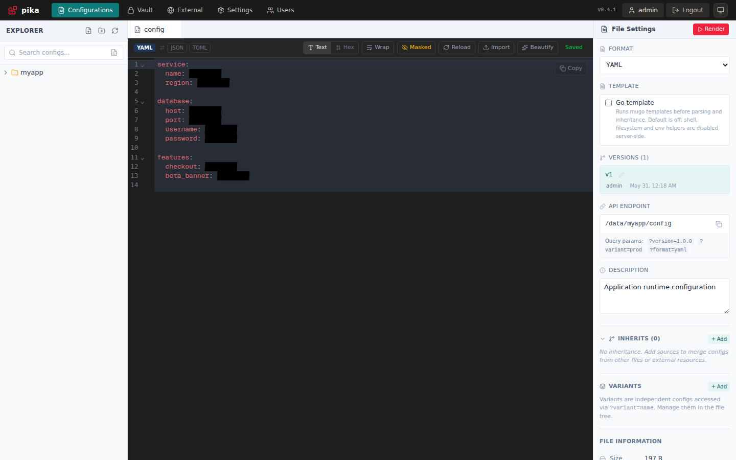
Task: Convert to JSON format
Action: (x=177, y=48)
